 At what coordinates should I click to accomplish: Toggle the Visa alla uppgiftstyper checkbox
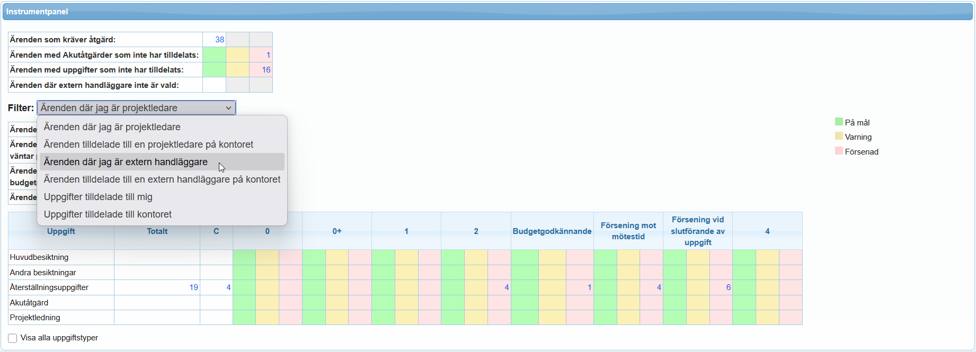13,338
